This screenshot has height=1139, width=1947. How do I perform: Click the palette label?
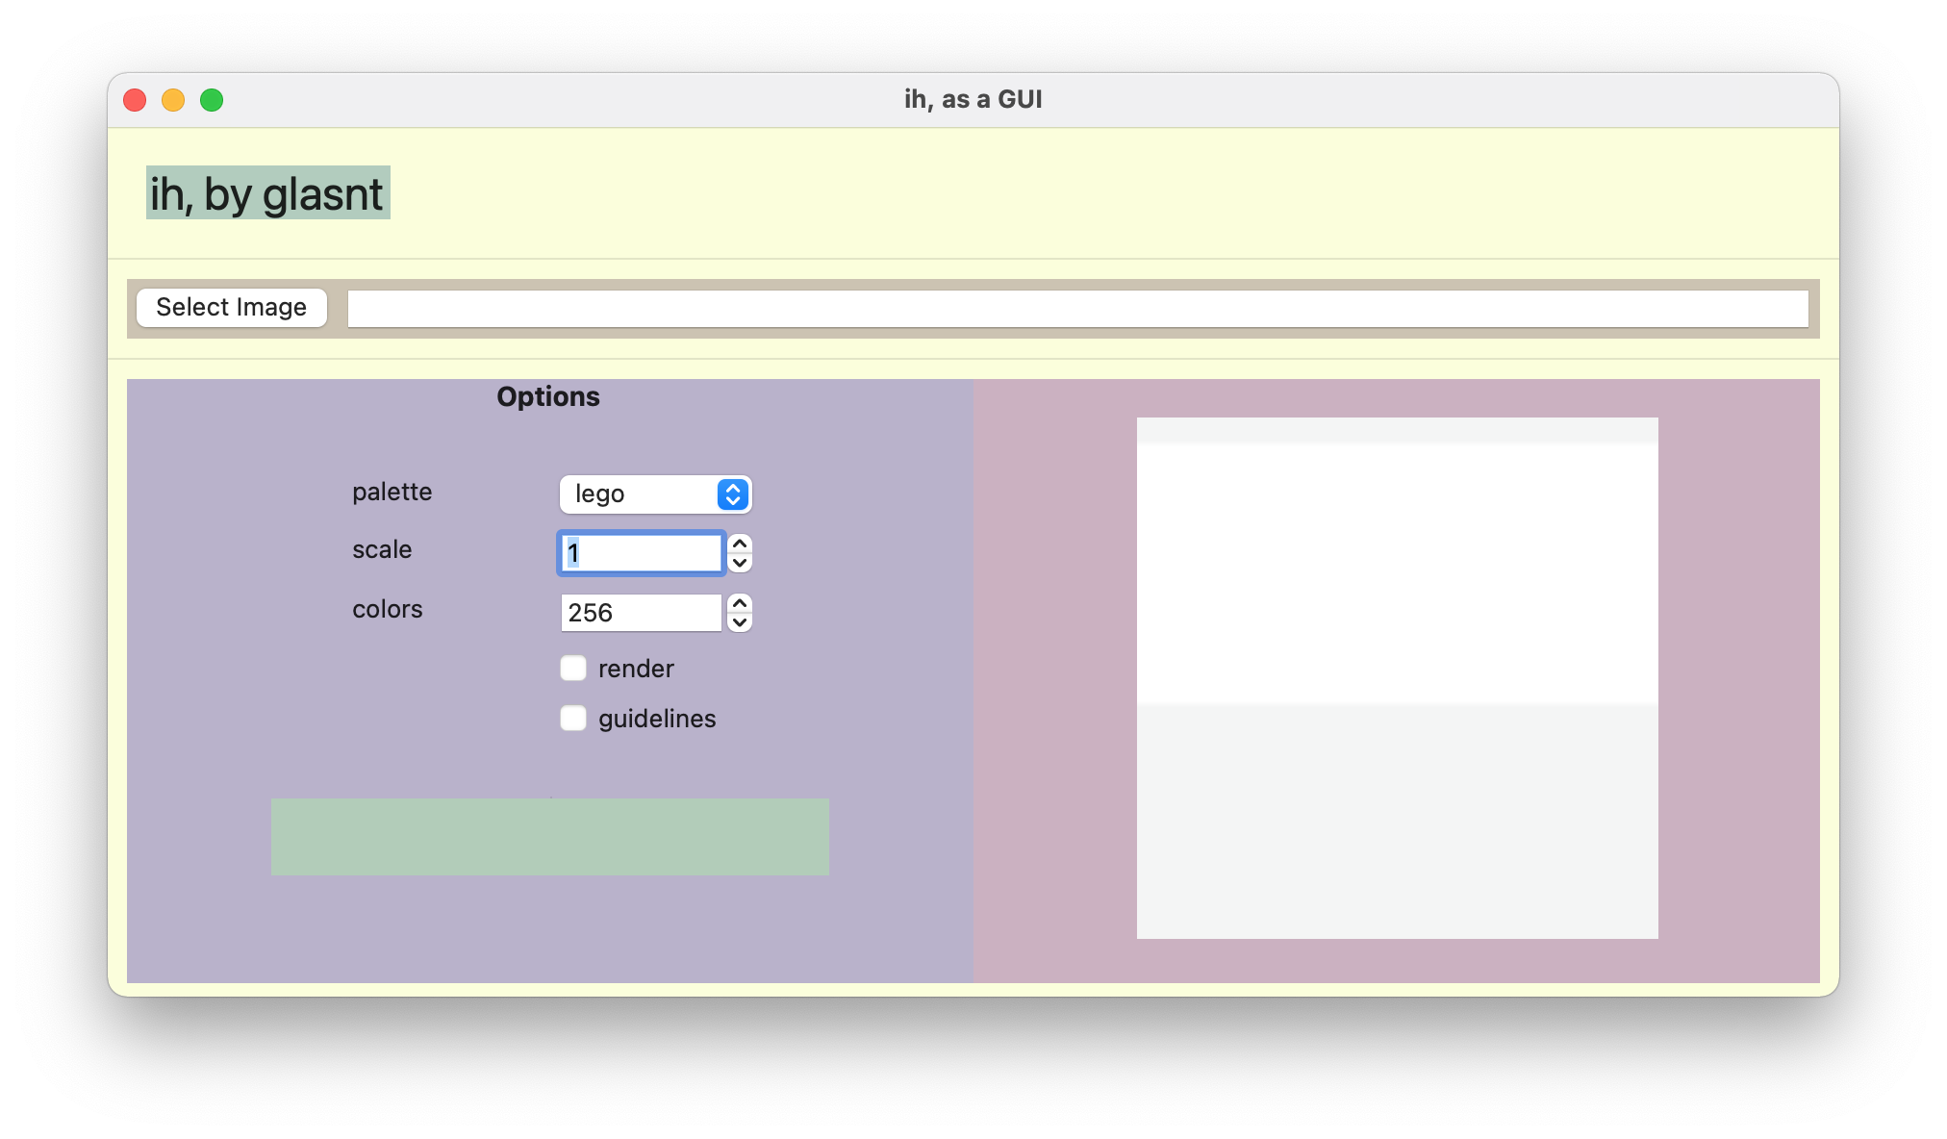(392, 493)
